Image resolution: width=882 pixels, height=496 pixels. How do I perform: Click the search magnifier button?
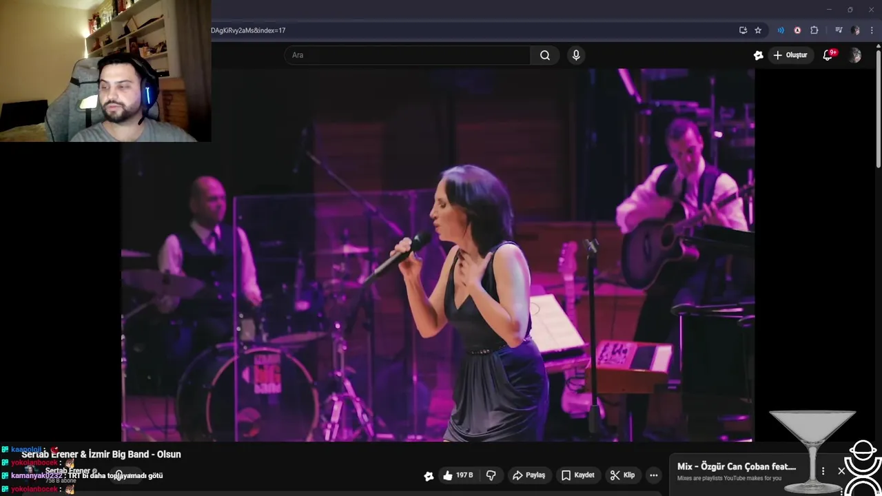pyautogui.click(x=545, y=55)
